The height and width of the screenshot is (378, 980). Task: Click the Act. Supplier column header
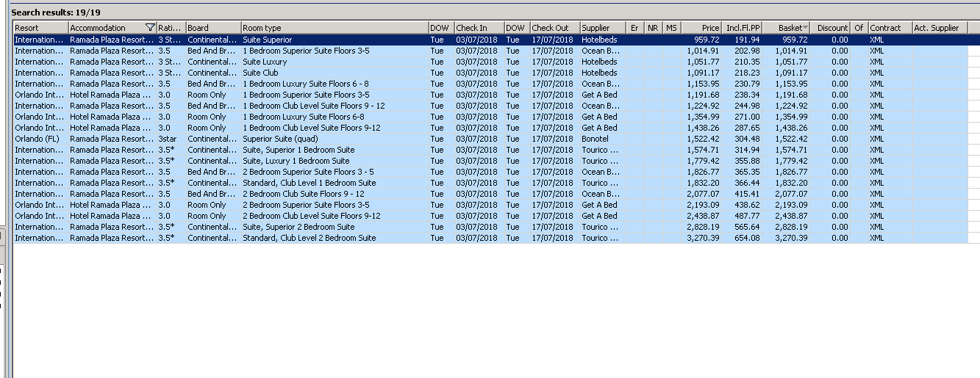tap(940, 28)
